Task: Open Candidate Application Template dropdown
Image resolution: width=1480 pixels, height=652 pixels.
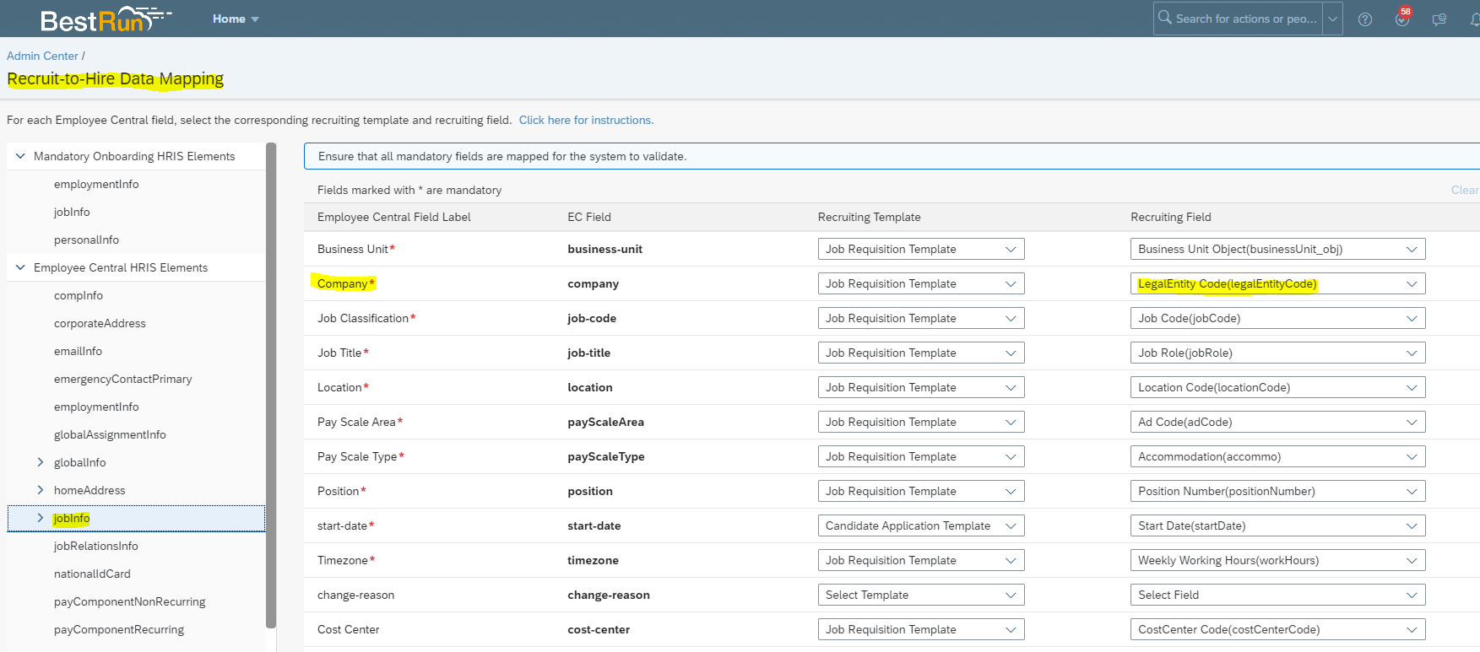Action: (x=921, y=525)
